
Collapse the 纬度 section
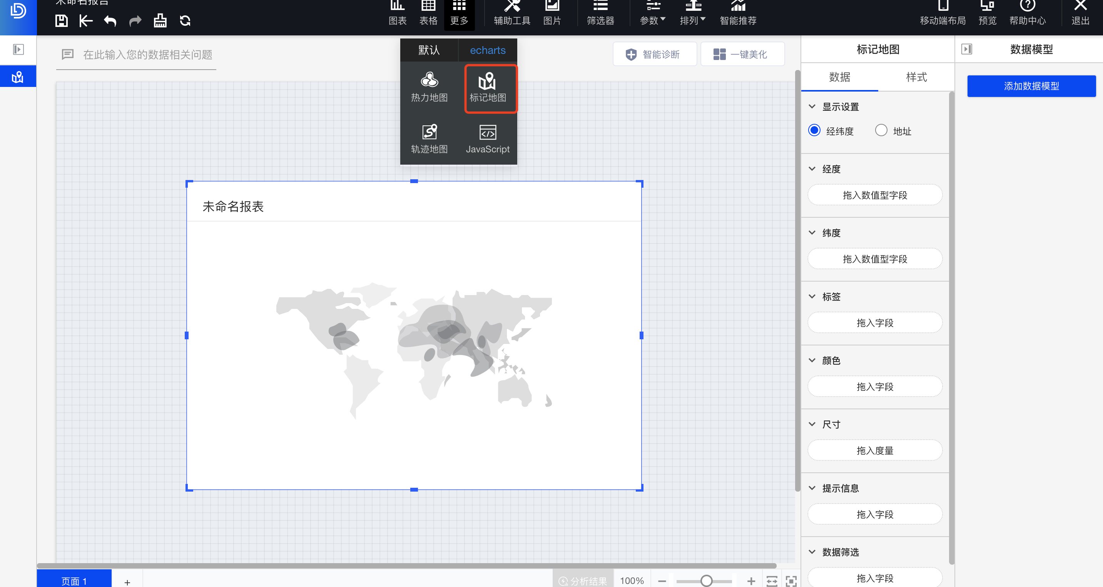pyautogui.click(x=812, y=232)
